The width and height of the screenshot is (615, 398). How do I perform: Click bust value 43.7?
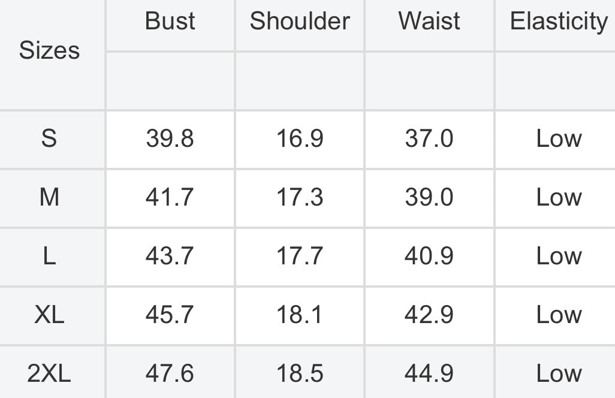pos(170,256)
